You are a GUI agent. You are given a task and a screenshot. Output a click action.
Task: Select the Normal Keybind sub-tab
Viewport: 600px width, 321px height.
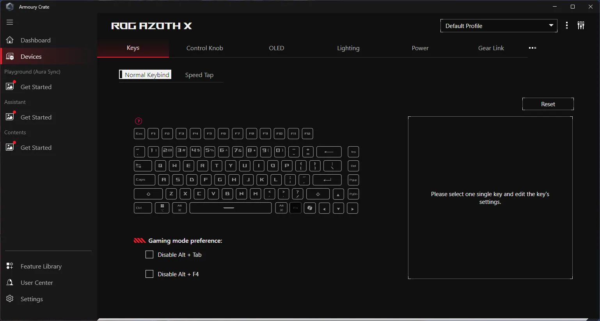[x=145, y=75]
